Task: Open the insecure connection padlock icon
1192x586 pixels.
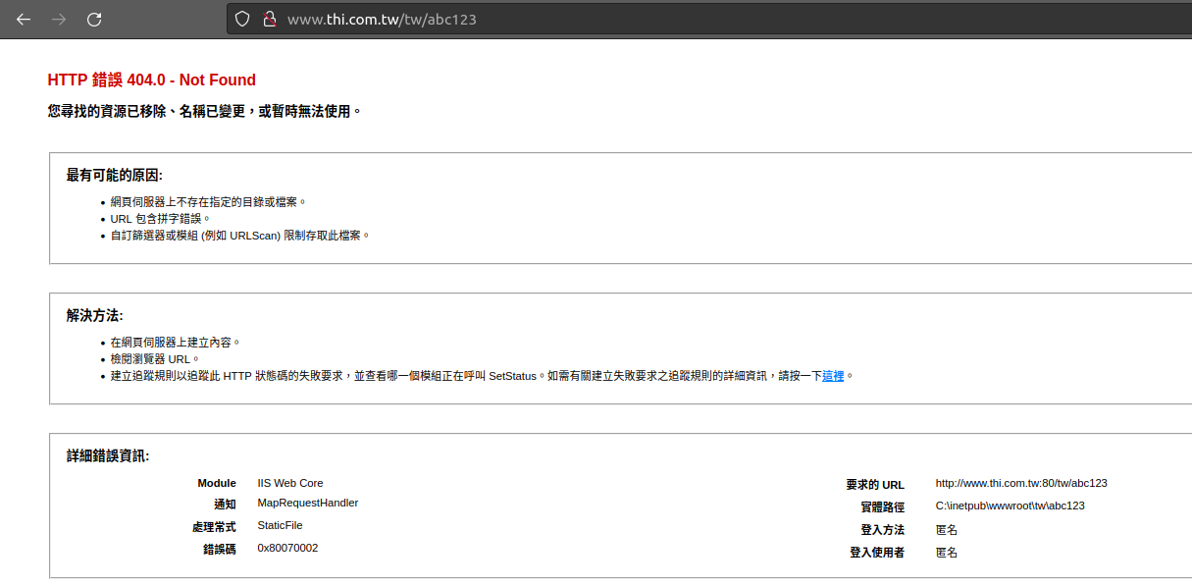Action: tap(269, 19)
